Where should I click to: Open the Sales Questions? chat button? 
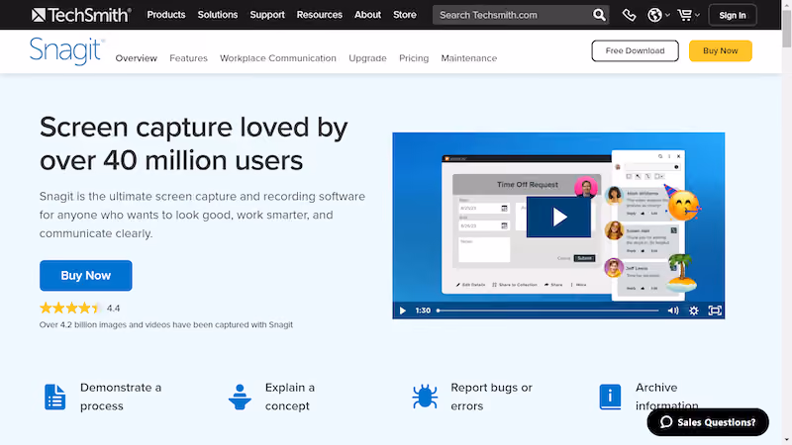(x=708, y=422)
